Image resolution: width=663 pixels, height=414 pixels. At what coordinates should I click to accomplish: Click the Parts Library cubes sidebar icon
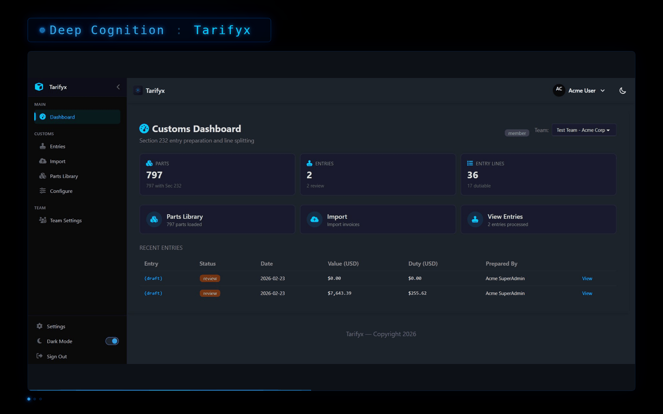[x=43, y=176]
